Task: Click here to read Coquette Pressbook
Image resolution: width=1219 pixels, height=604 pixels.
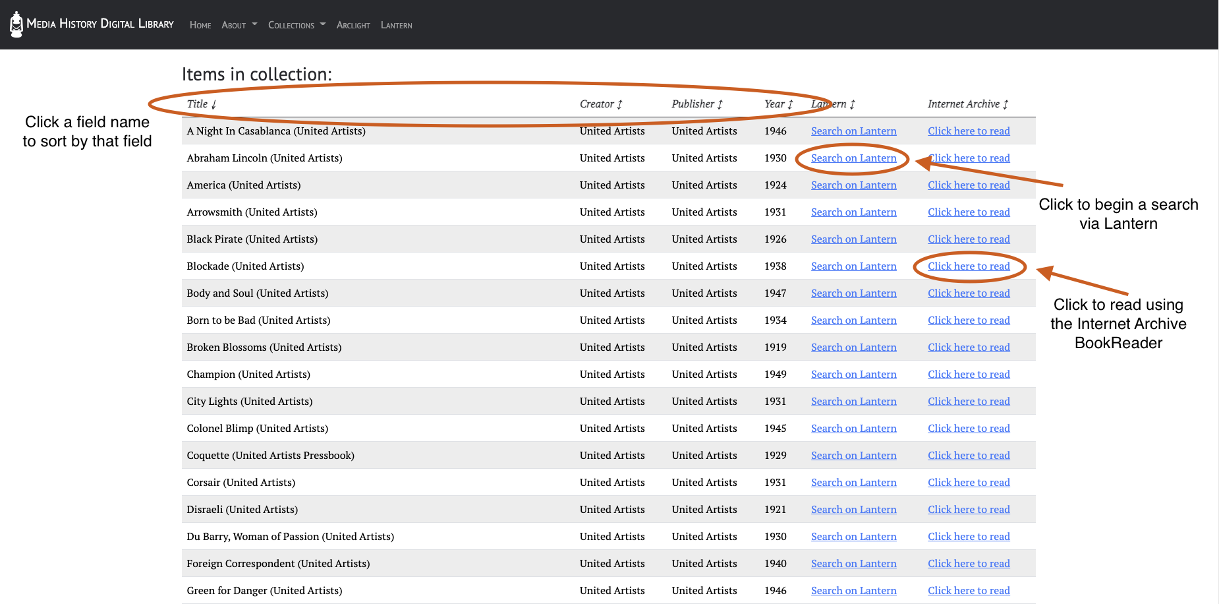Action: coord(969,456)
